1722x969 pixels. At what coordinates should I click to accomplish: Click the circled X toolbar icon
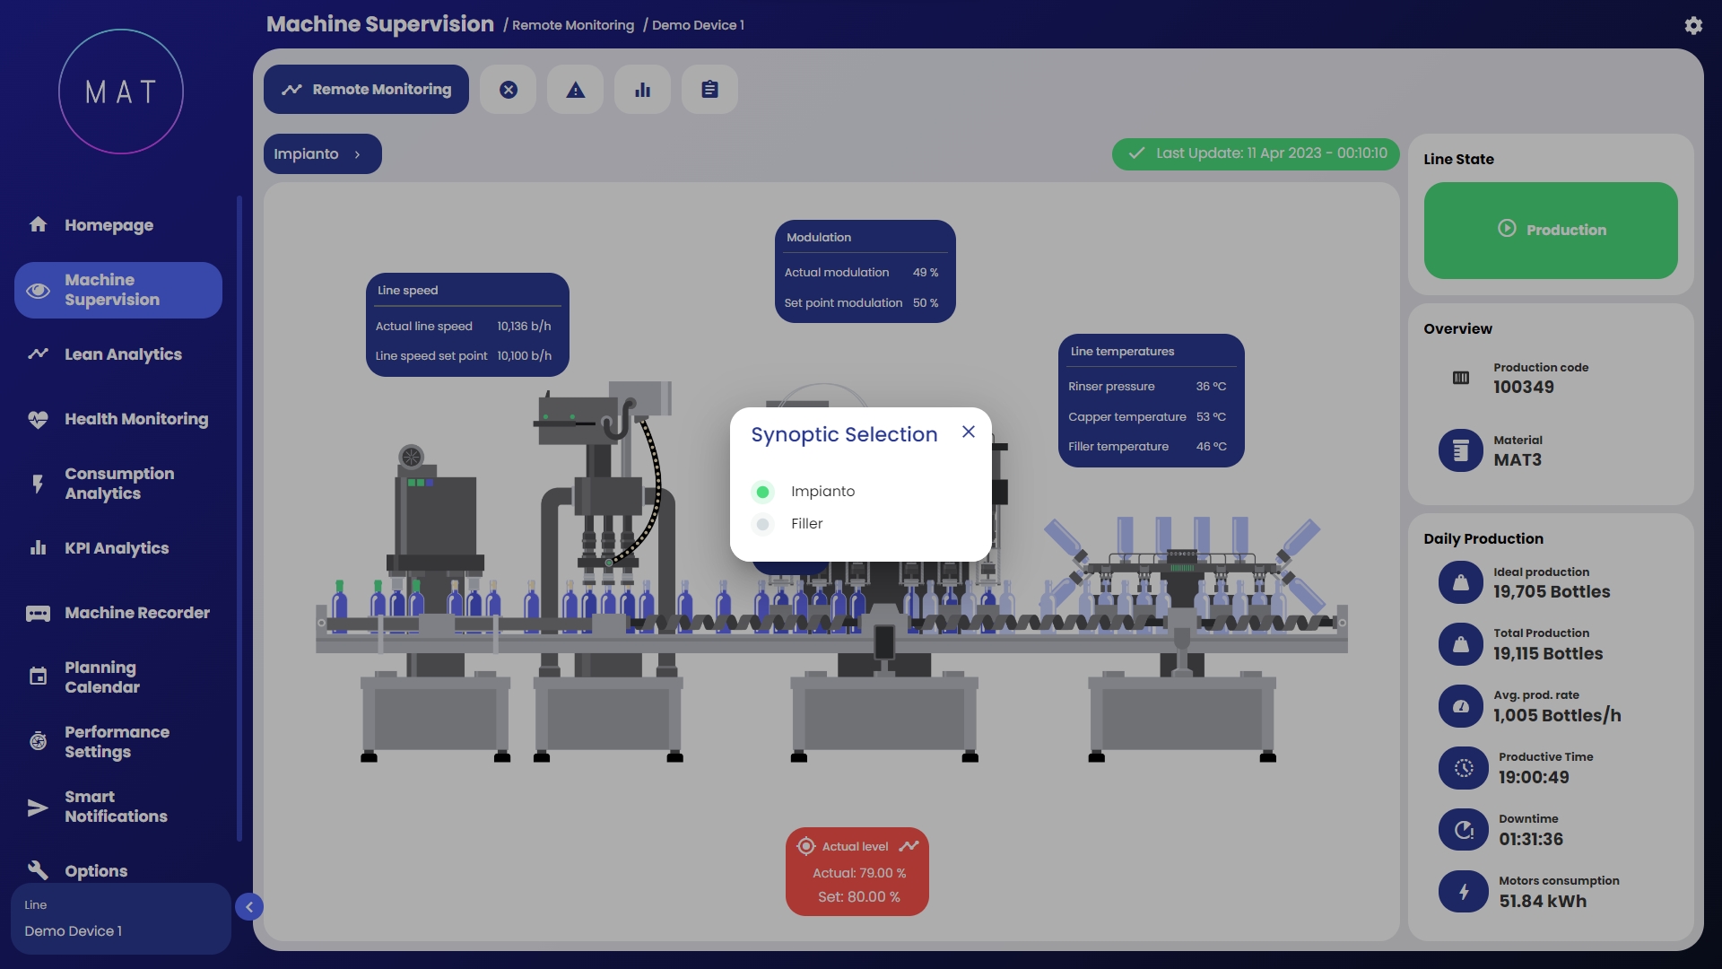point(509,90)
